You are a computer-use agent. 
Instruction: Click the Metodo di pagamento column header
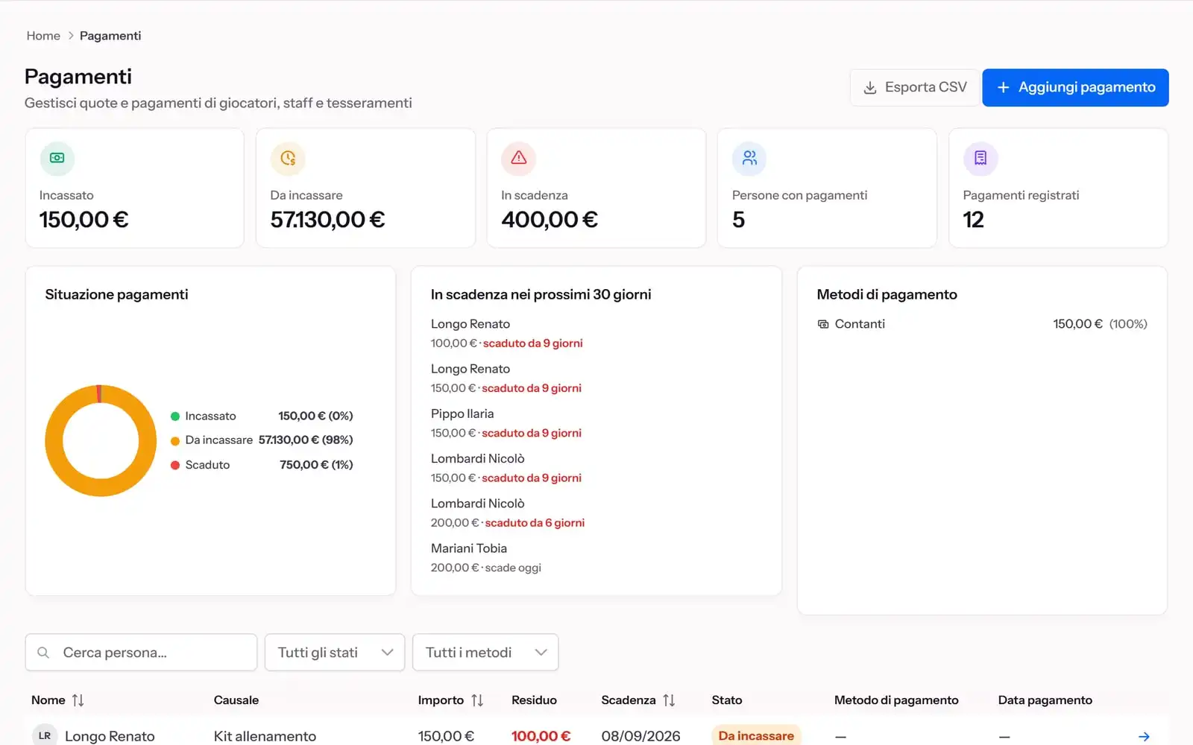tap(896, 700)
